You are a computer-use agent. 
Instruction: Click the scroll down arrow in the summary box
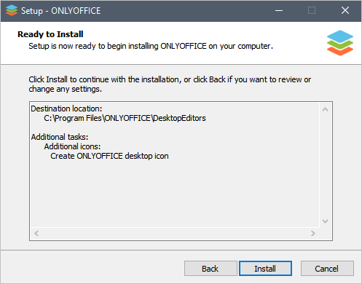325,221
